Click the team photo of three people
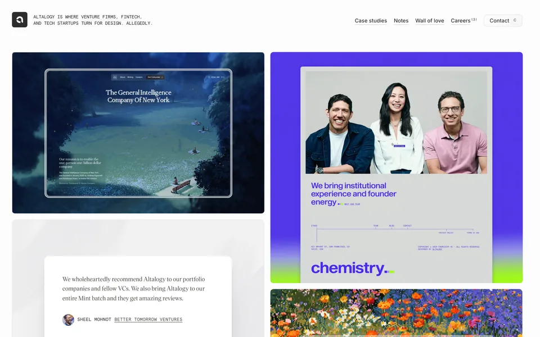Viewport: 540px width, 337px height. [x=396, y=122]
